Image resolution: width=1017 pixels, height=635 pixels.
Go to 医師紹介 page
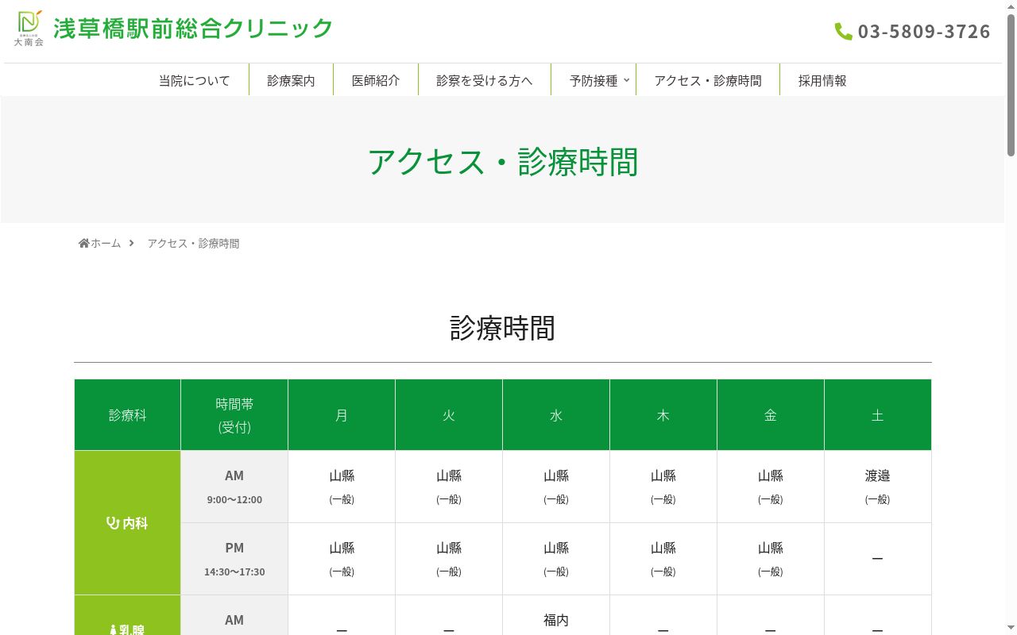(x=376, y=80)
